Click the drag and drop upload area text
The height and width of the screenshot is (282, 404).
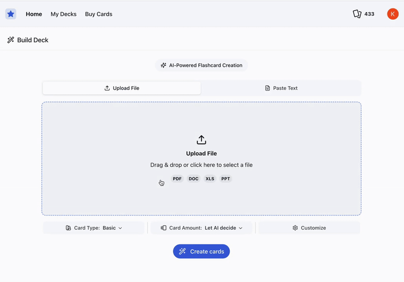point(201,165)
